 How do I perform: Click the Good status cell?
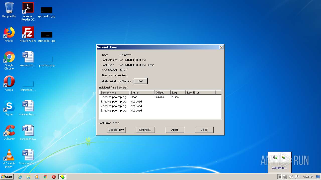(x=134, y=97)
